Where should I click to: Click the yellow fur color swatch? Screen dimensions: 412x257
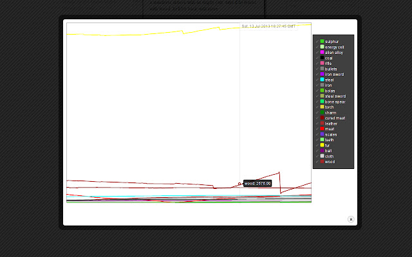[322, 145]
